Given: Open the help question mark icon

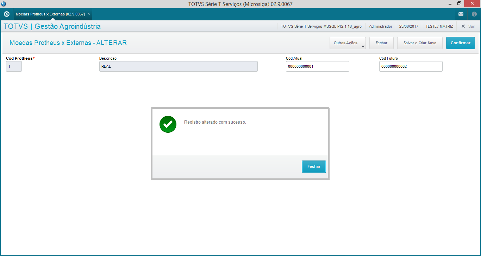Looking at the screenshot, I should click(474, 14).
